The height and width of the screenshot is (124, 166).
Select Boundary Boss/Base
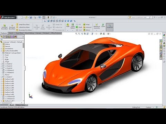tap(24, 30)
